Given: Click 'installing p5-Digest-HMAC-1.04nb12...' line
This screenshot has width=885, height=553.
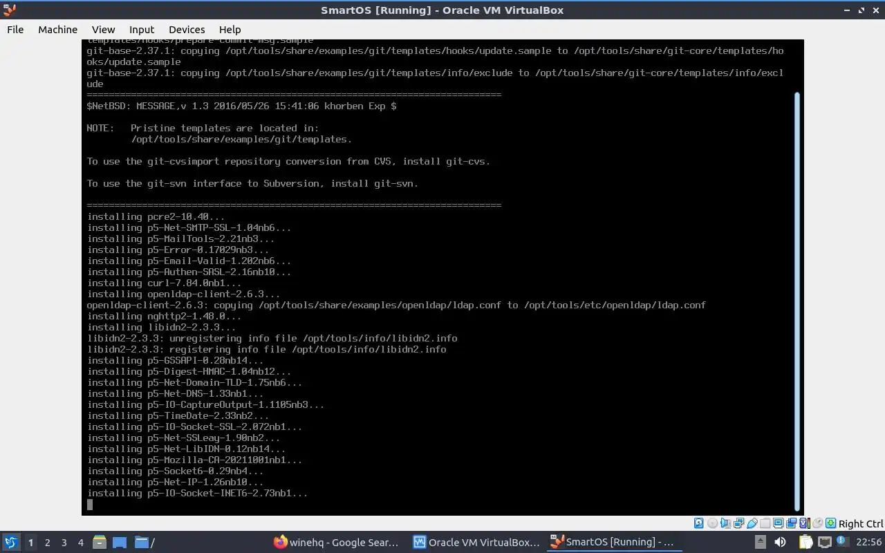Looking at the screenshot, I should (189, 371).
